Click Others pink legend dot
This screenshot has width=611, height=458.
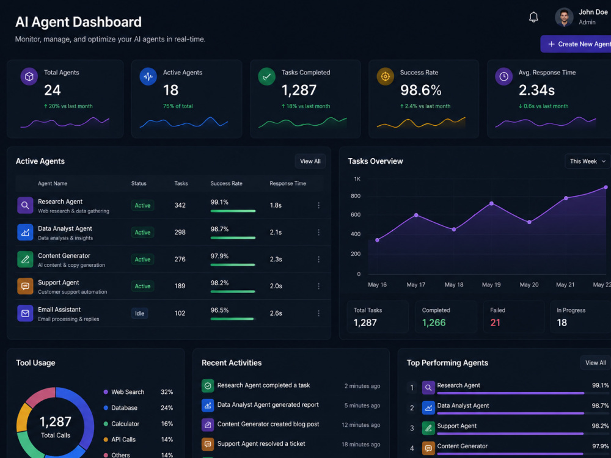pyautogui.click(x=106, y=455)
